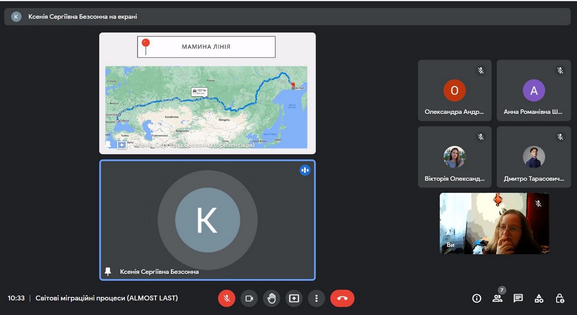Raise your hand in the meeting

272,298
